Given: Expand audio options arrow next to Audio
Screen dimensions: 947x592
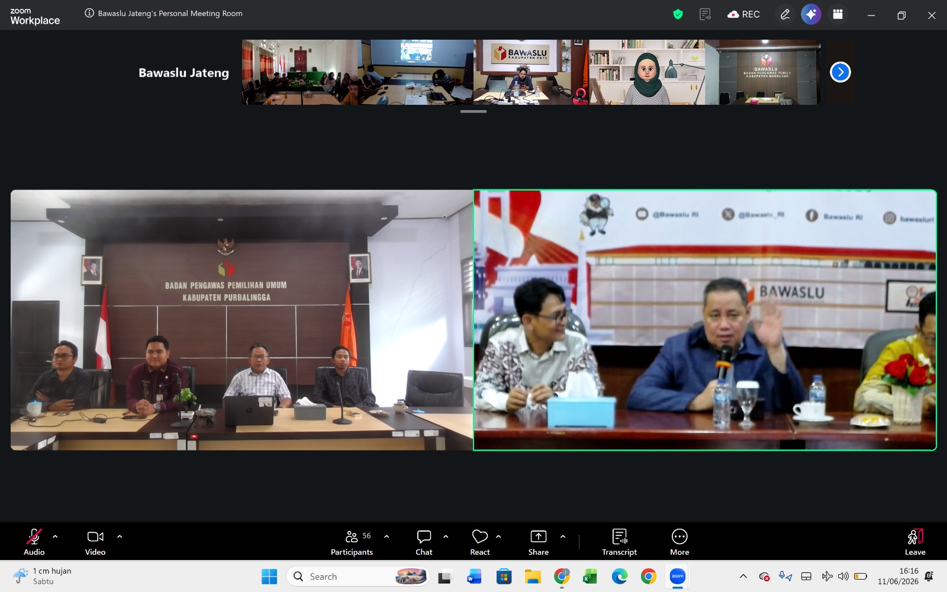Looking at the screenshot, I should pos(55,536).
